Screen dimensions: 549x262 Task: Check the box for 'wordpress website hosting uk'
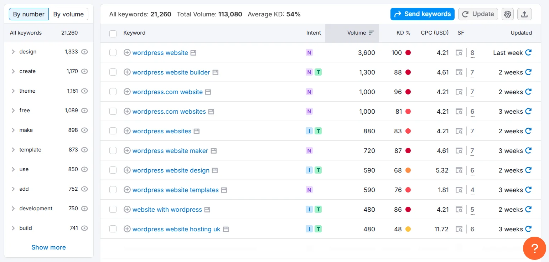[113, 229]
